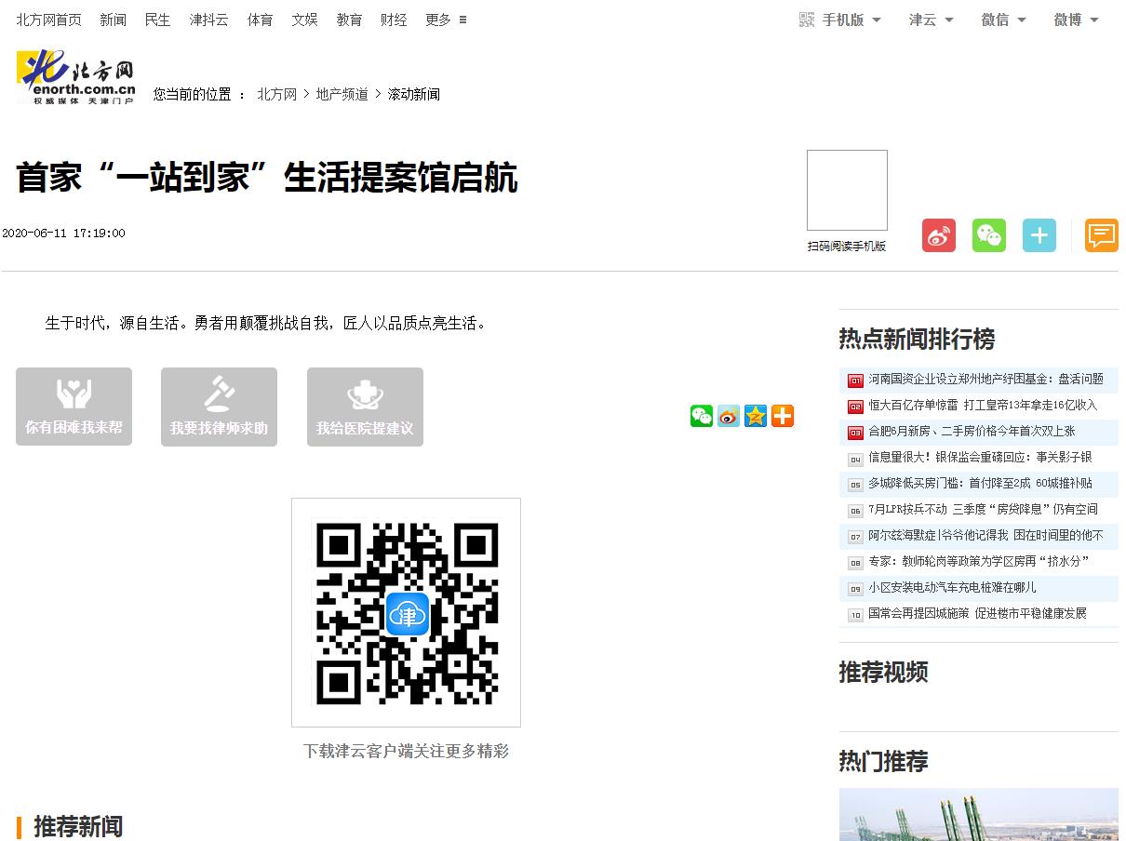Viewport: 1126px width, 841px height.
Task: Click the 你有困难我来帮 button
Action: [x=74, y=407]
